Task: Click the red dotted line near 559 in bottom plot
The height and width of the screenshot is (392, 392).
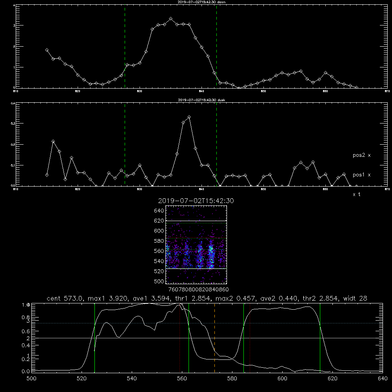Action: [x=180, y=338]
